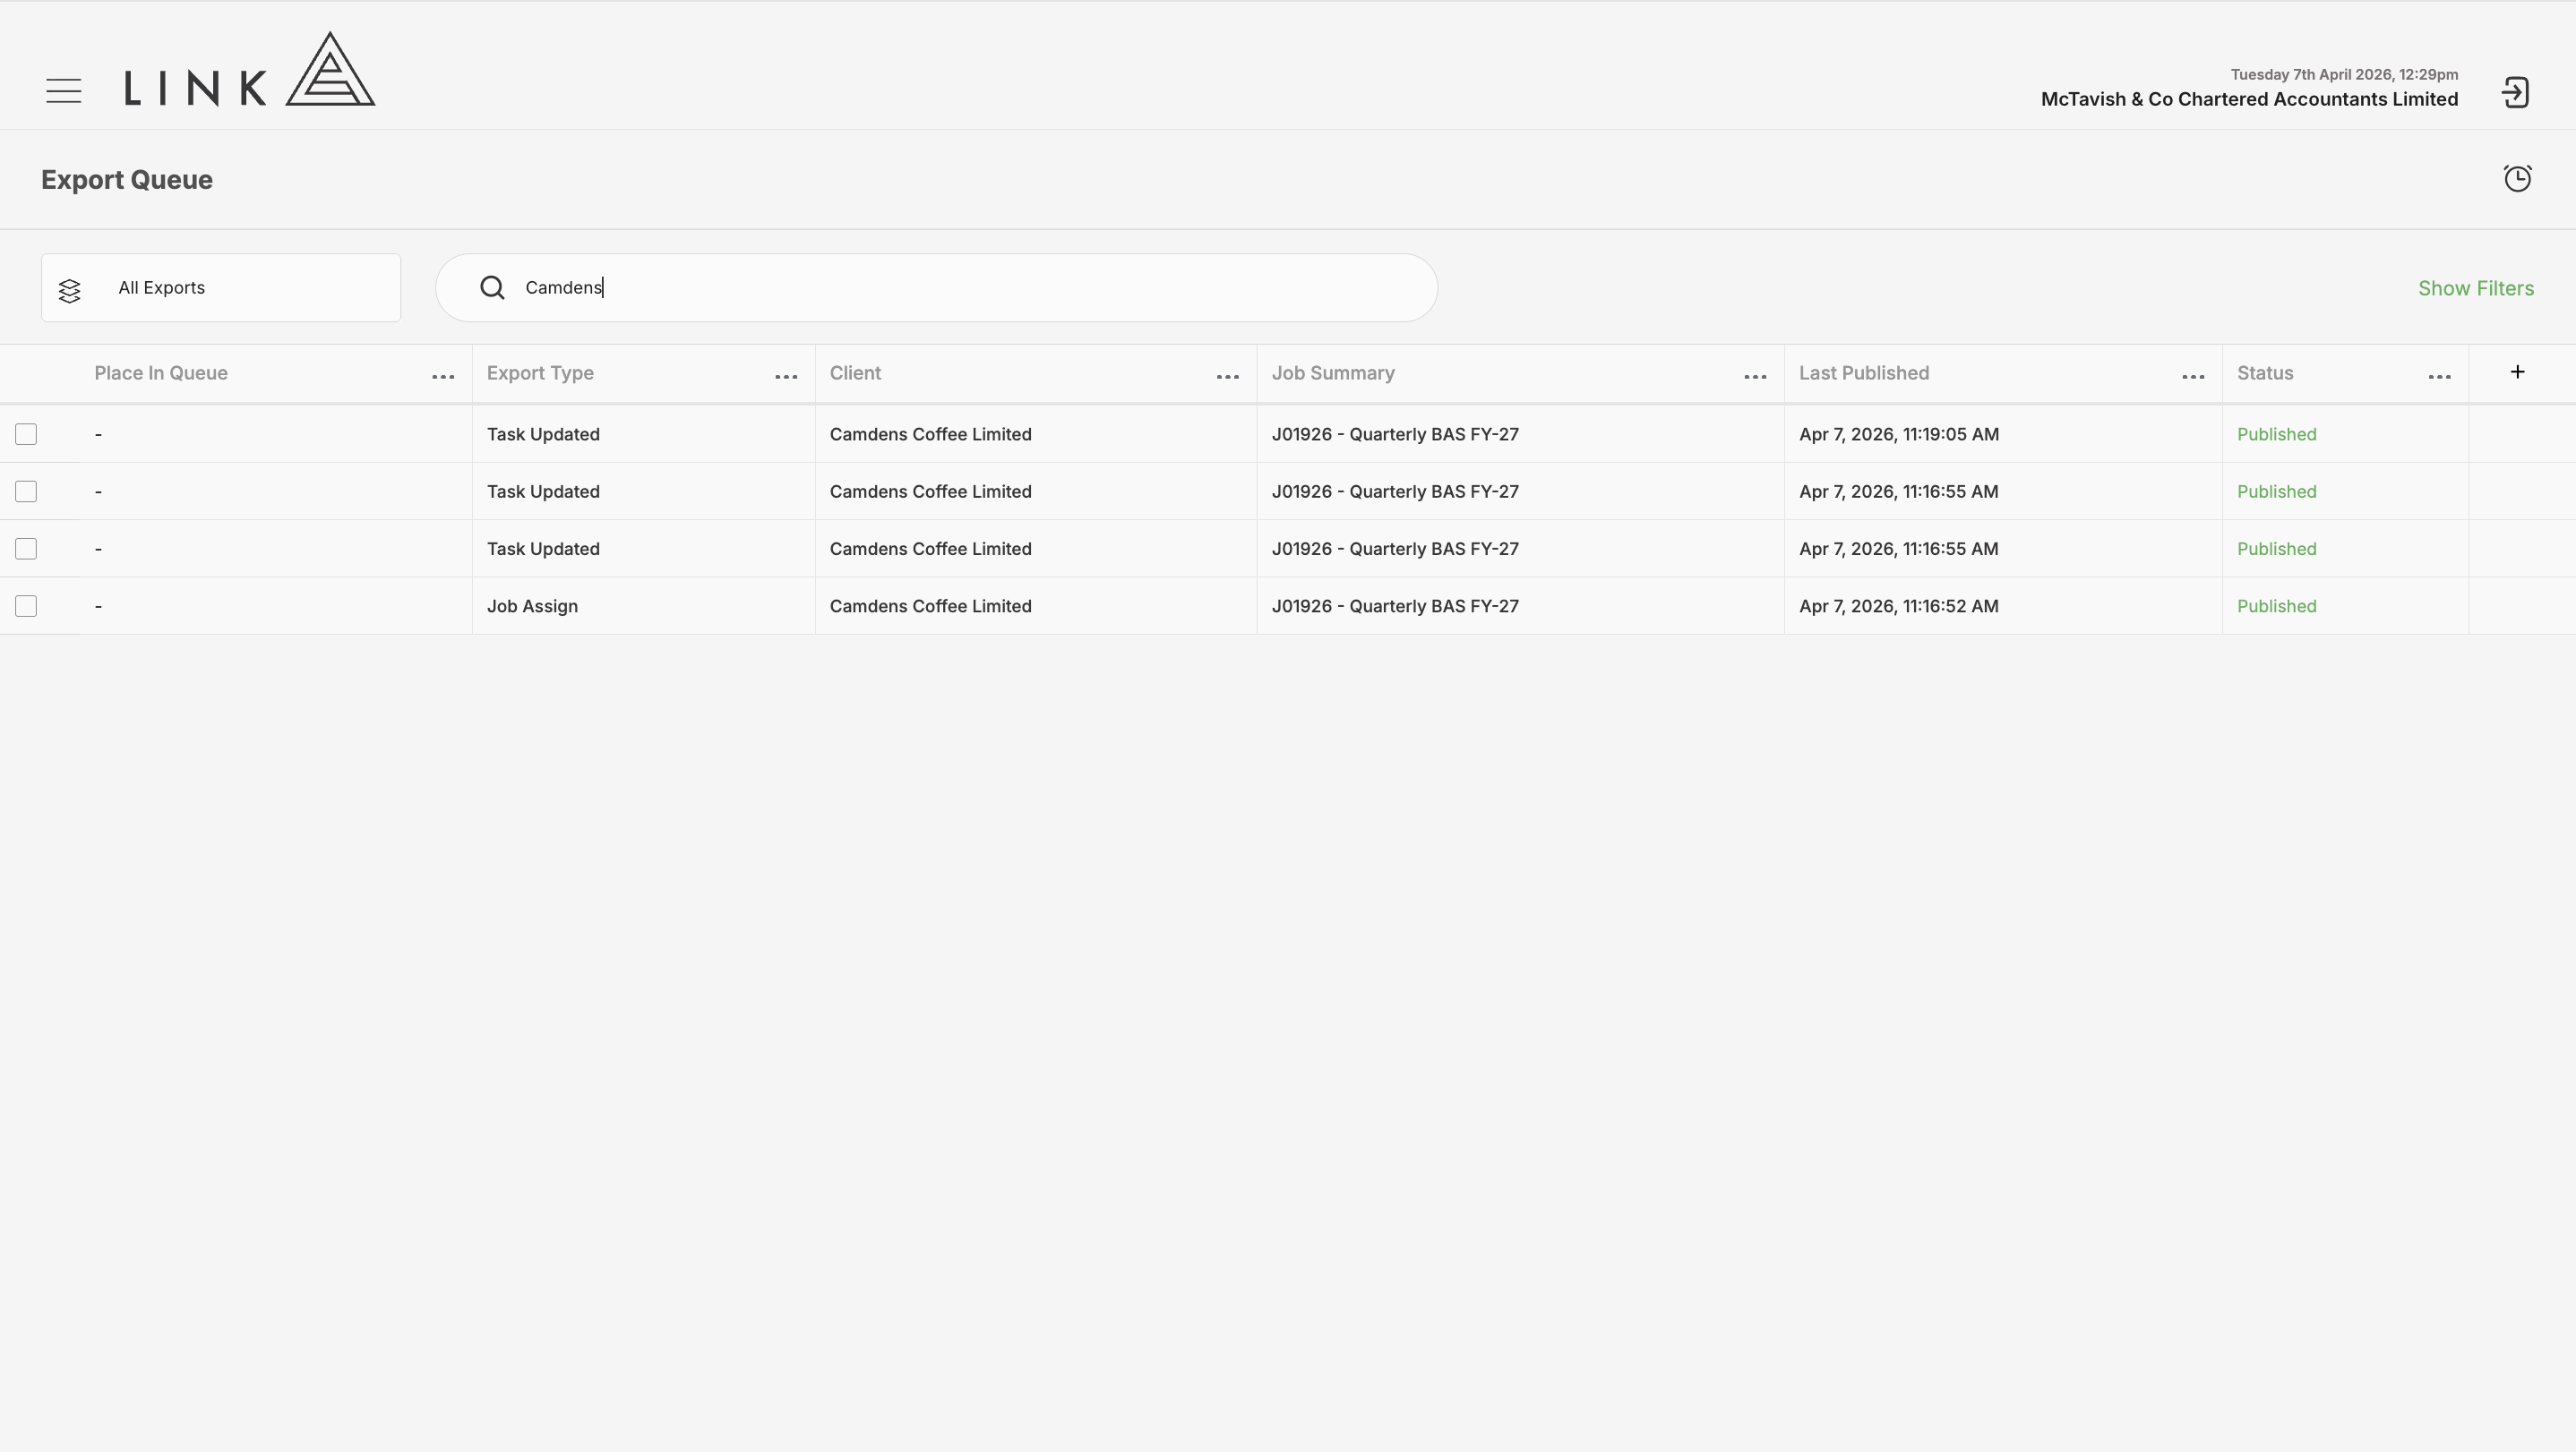The image size is (2576, 1452).
Task: Sort by Status column header
Action: 2265,372
